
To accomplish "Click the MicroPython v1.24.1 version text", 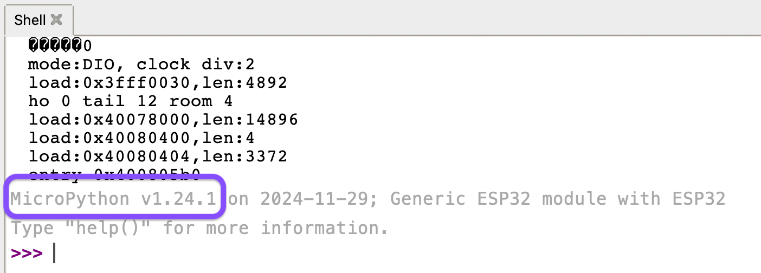I will click(114, 199).
